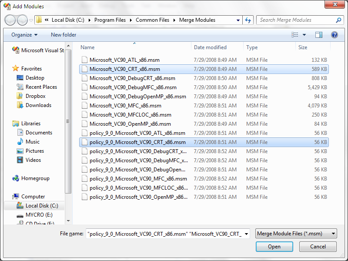348x261 pixels.
Task: Expand the File name combo box arrow
Action: click(x=246, y=234)
